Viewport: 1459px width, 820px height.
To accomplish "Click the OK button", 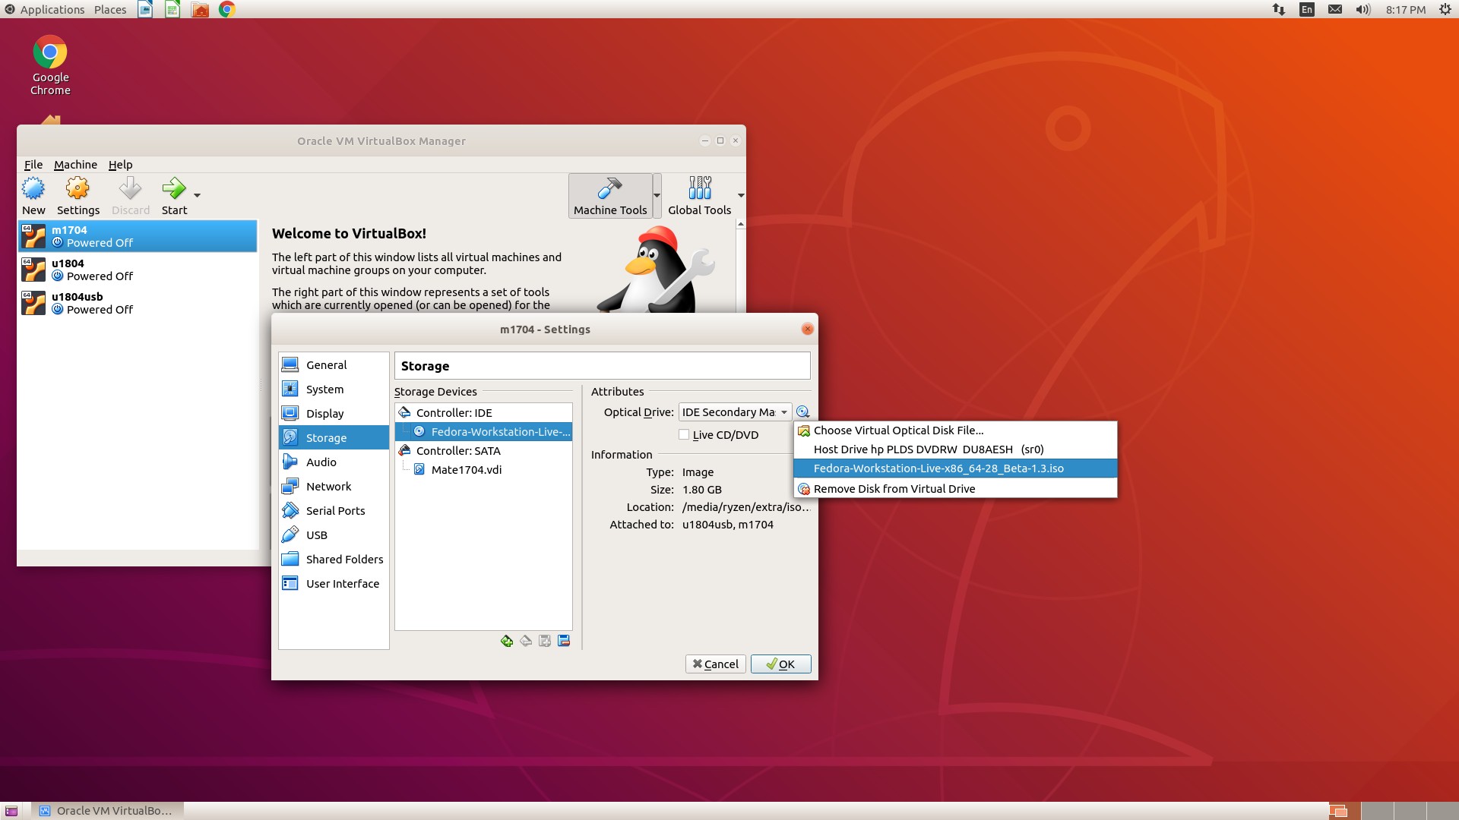I will point(780,664).
